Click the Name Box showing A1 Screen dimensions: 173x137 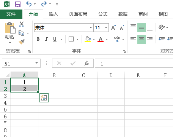click(18, 63)
